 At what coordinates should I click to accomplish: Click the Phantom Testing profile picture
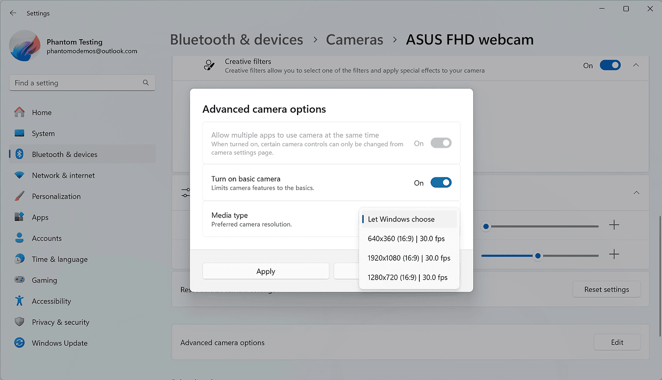(x=25, y=46)
